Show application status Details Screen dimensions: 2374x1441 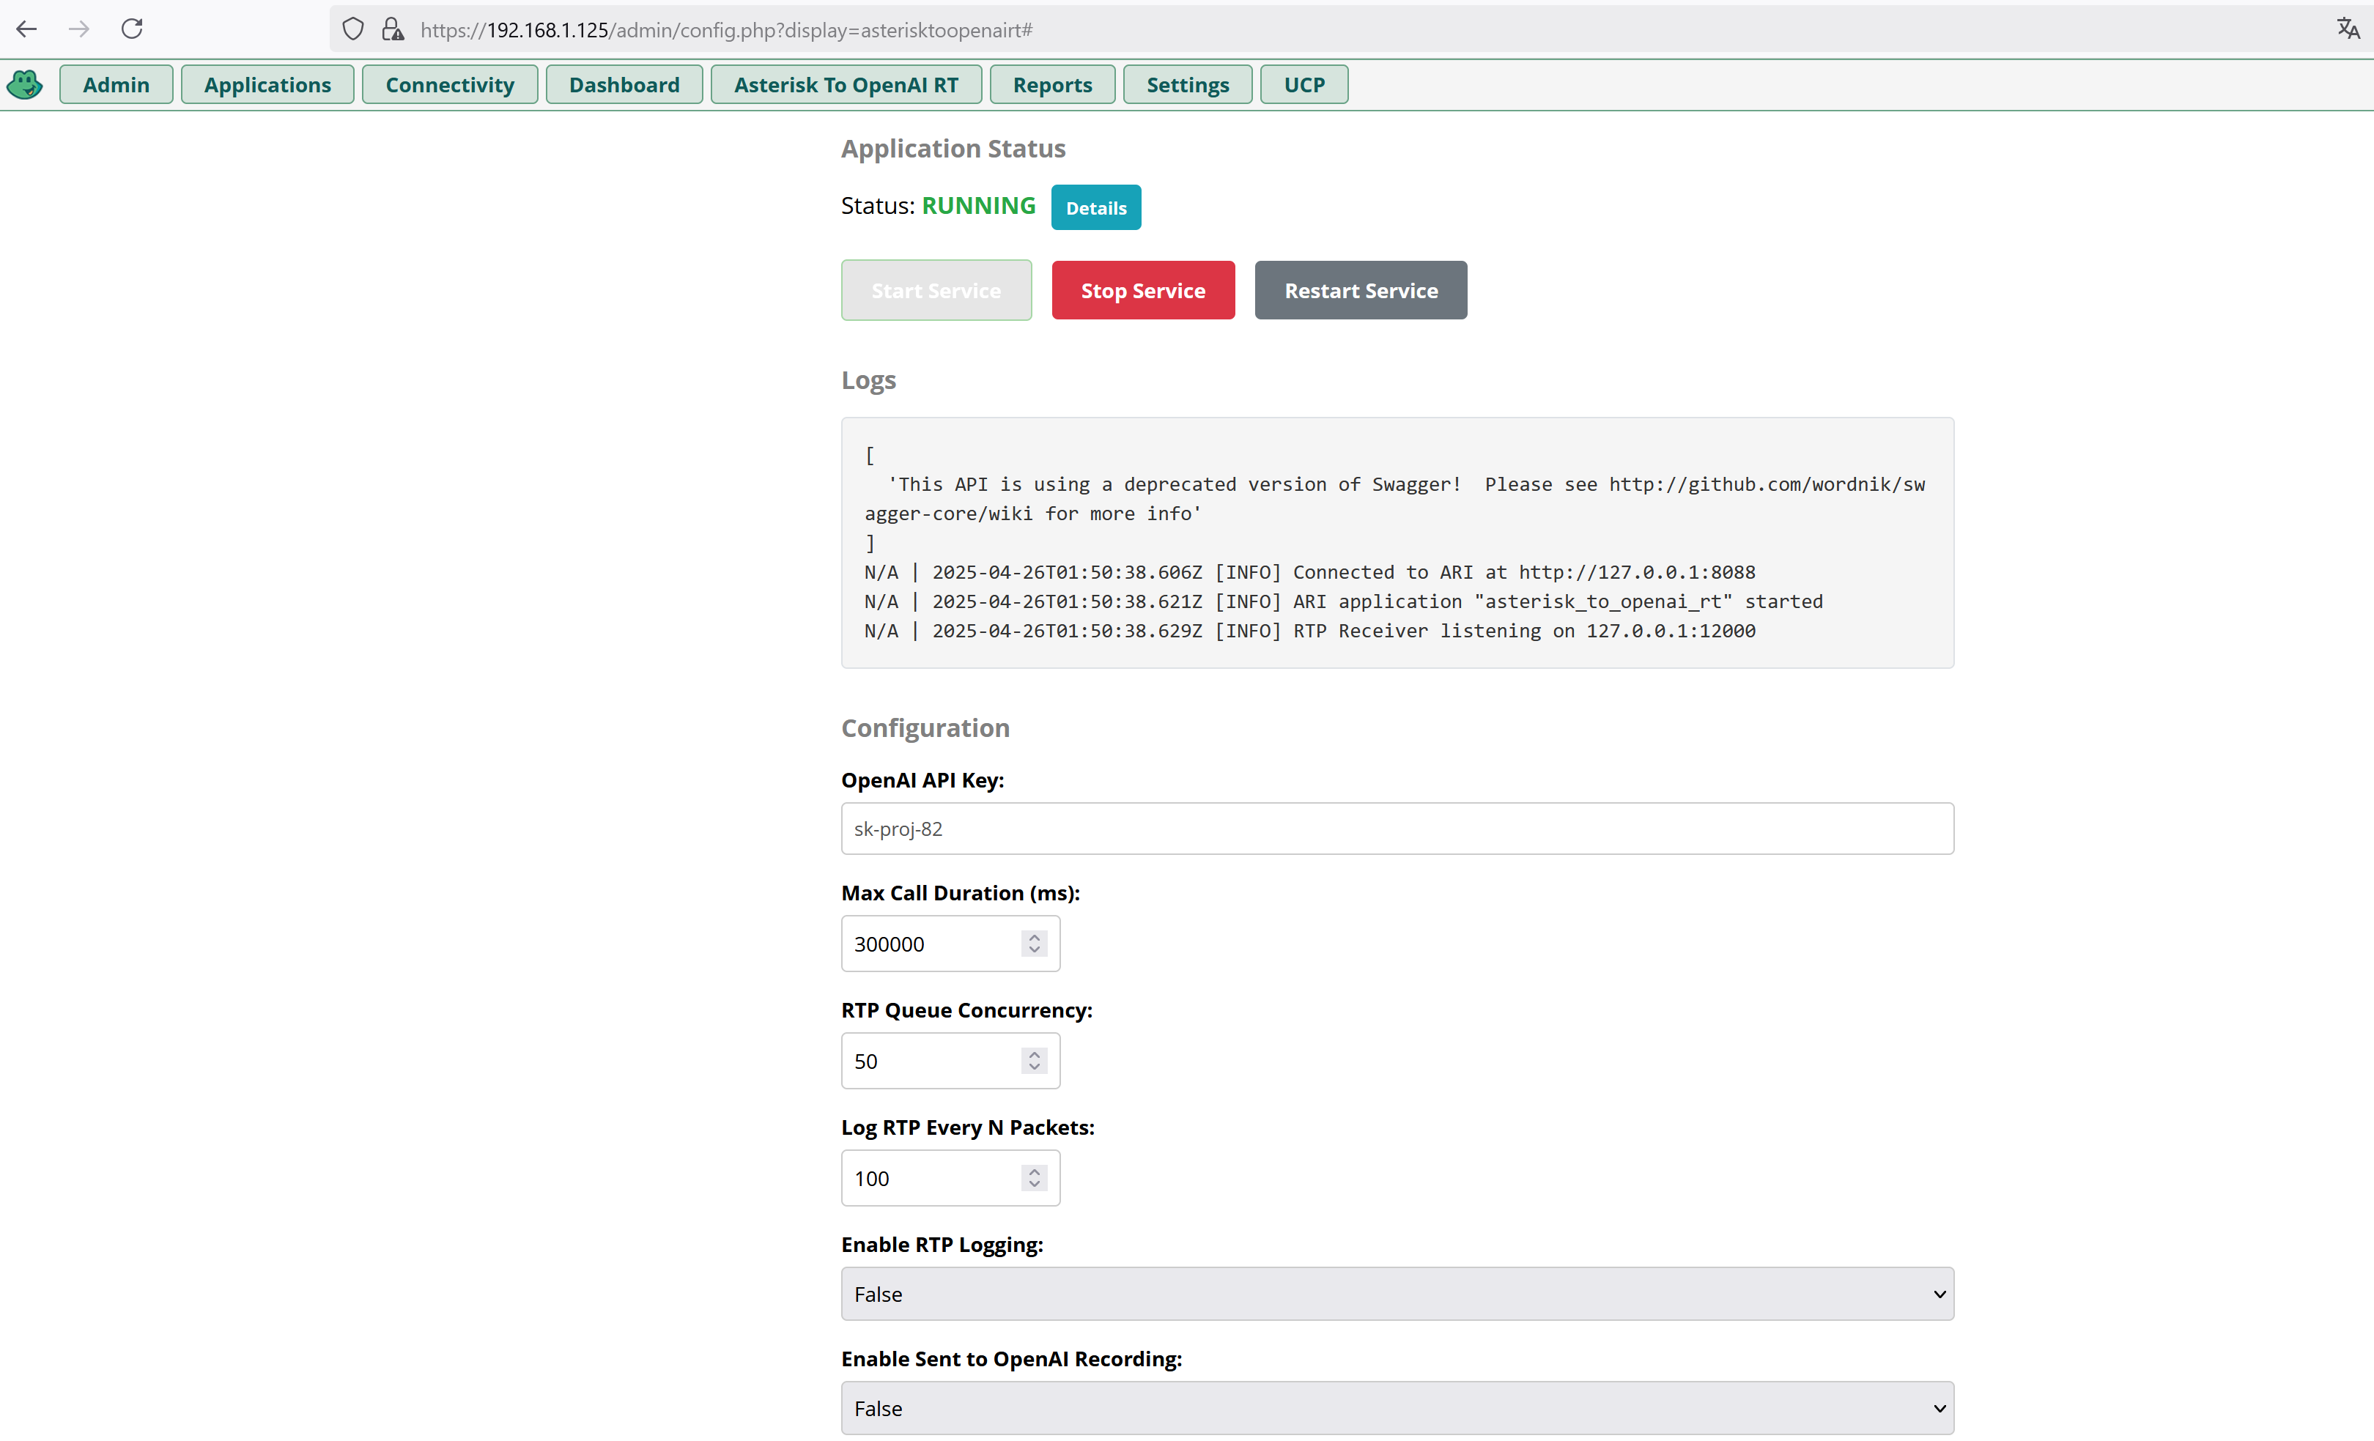click(x=1096, y=208)
